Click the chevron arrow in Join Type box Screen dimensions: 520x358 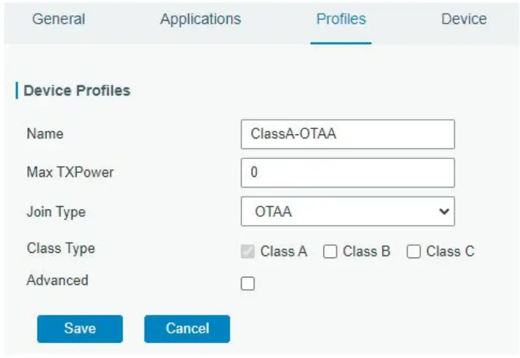[x=444, y=212]
